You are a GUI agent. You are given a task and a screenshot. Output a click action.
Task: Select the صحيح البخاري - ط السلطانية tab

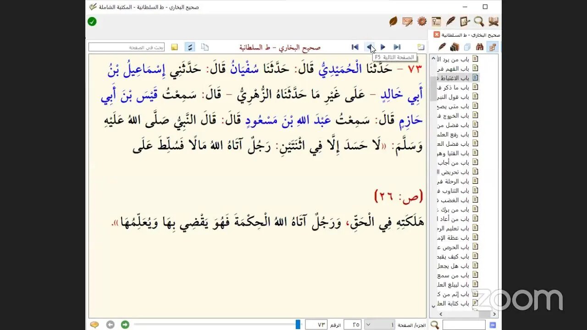click(x=471, y=35)
